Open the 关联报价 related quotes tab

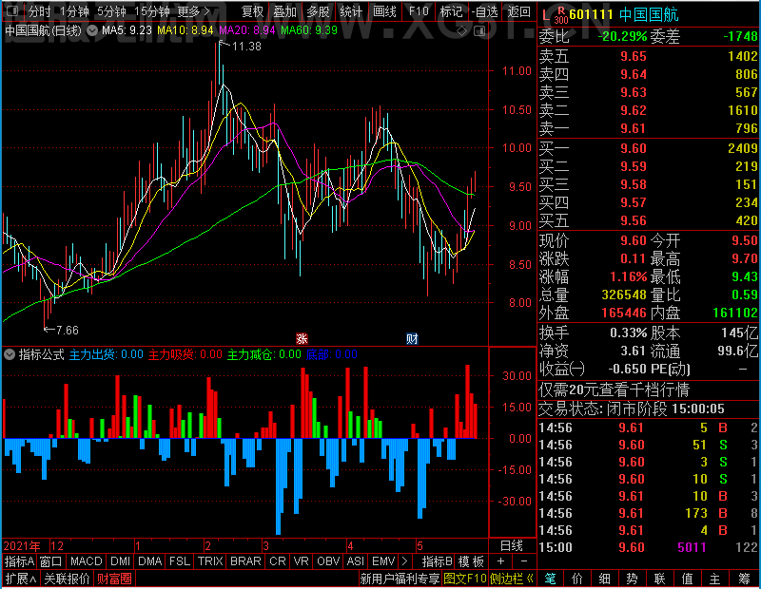pos(67,579)
